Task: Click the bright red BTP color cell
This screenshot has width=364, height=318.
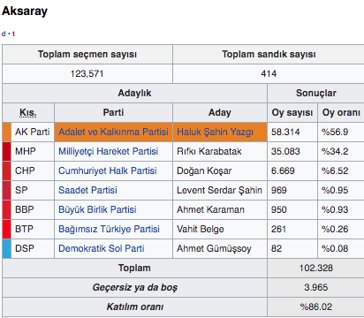Action: click(6, 229)
